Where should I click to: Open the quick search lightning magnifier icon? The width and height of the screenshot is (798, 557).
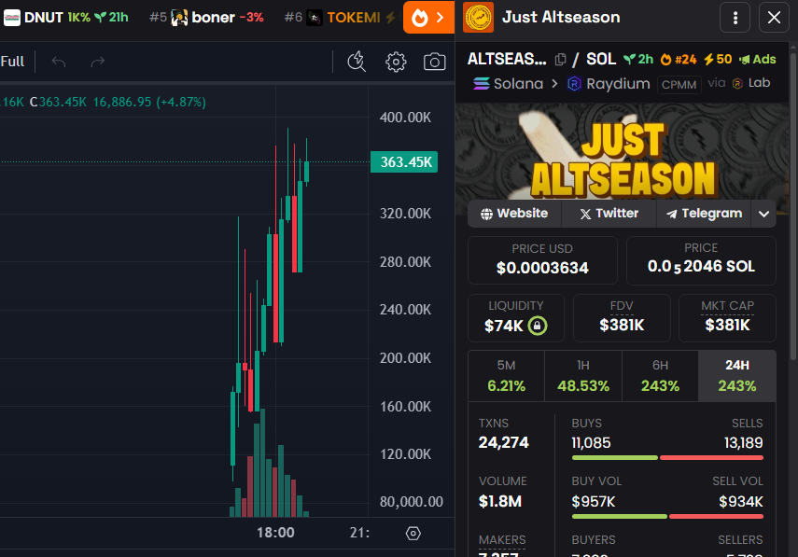pos(357,63)
